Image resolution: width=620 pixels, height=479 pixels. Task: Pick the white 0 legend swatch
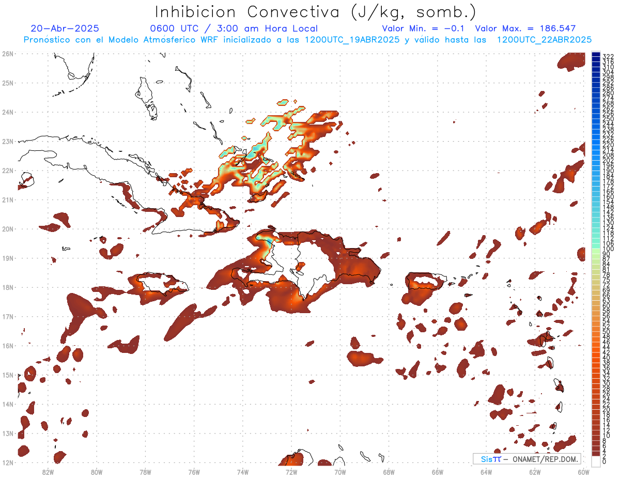596,460
